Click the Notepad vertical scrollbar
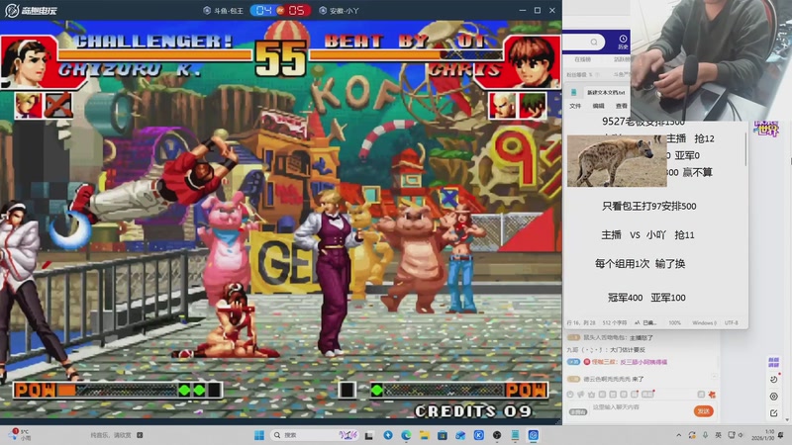 [745, 149]
